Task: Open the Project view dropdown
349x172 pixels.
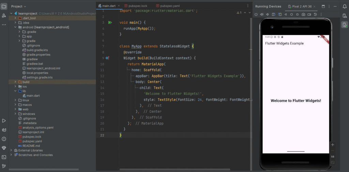Action: coord(19,6)
